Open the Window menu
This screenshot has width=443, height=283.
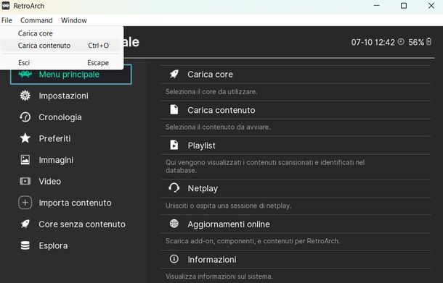click(x=74, y=20)
